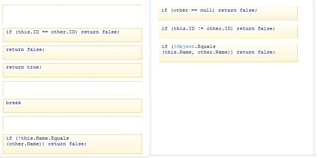Viewport: 318px width, 158px height.
Task: Choose the 'break' code block
Action: (72, 106)
